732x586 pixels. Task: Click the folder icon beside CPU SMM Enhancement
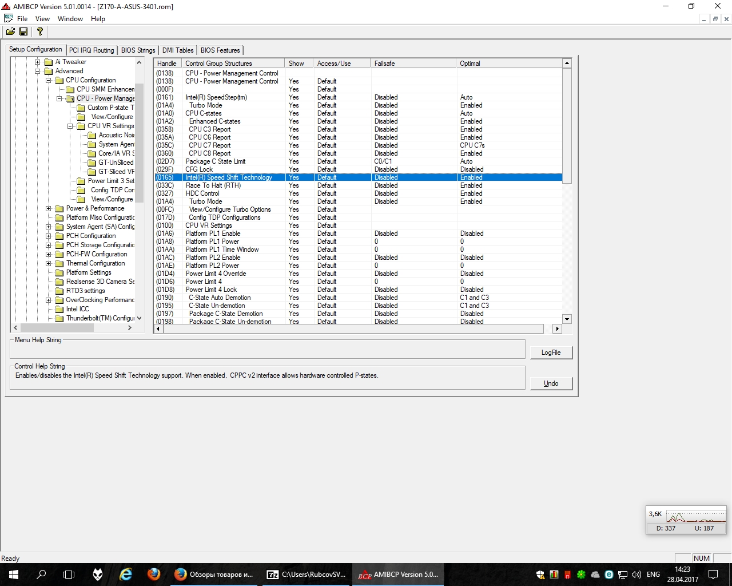[70, 89]
